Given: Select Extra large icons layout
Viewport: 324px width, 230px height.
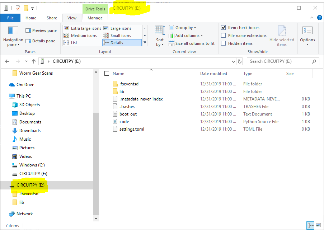Looking at the screenshot, I should pos(83,28).
